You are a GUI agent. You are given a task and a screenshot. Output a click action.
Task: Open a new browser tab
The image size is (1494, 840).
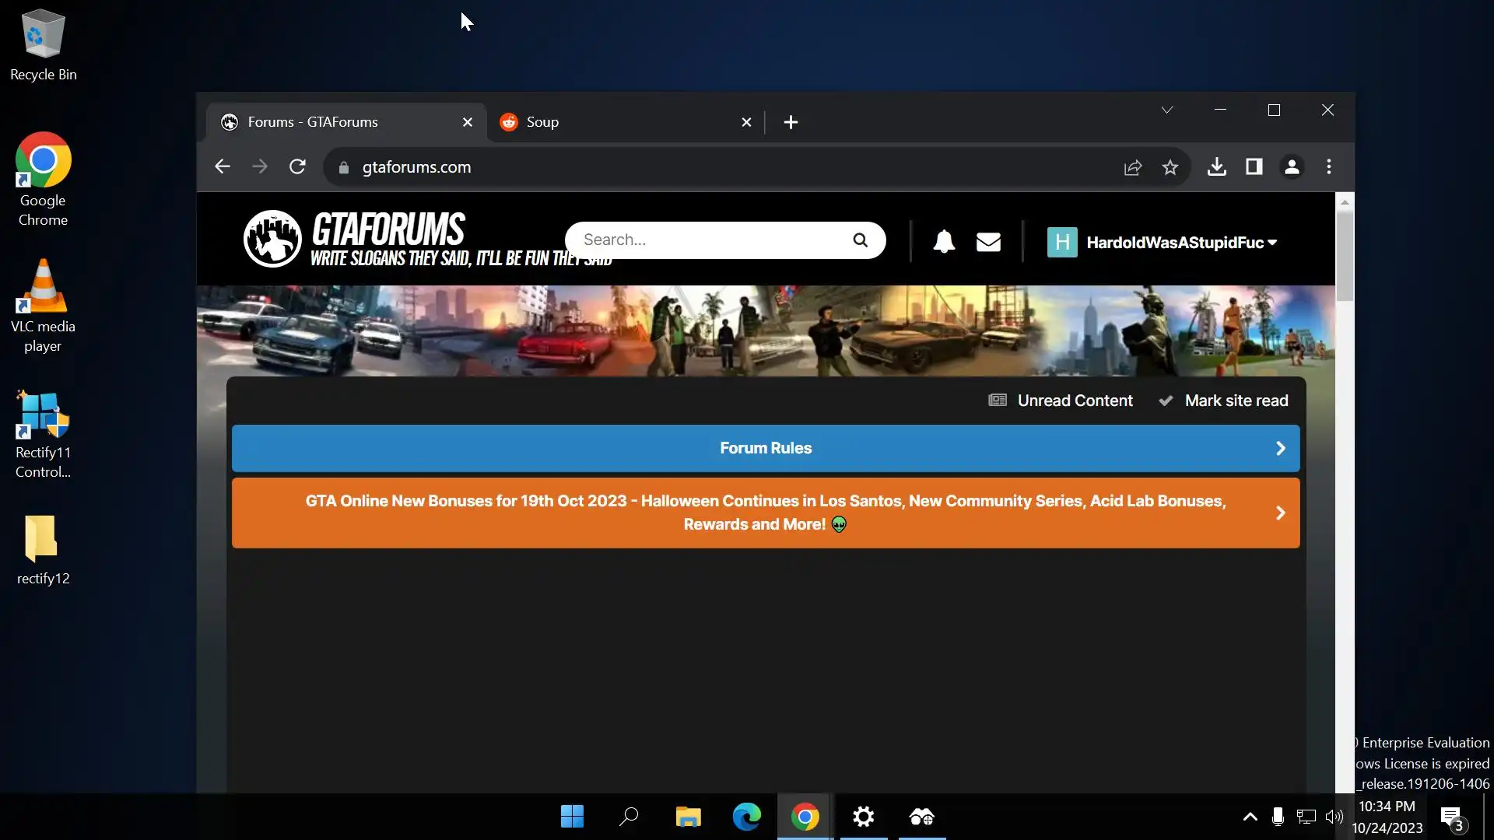point(791,122)
